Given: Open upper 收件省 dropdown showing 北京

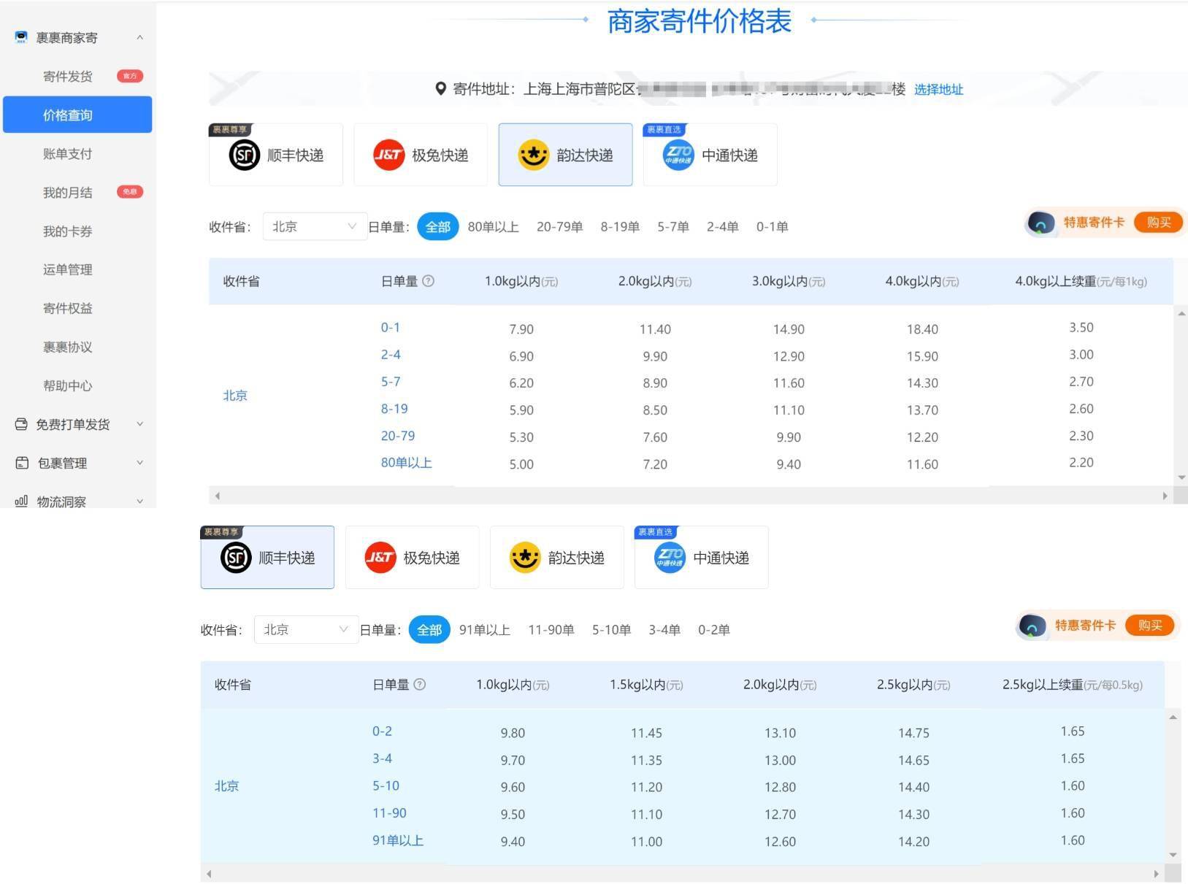Looking at the screenshot, I should pos(315,226).
